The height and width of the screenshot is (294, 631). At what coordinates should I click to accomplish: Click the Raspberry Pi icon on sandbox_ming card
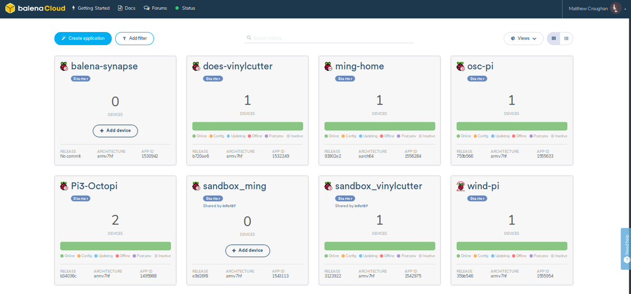(196, 186)
